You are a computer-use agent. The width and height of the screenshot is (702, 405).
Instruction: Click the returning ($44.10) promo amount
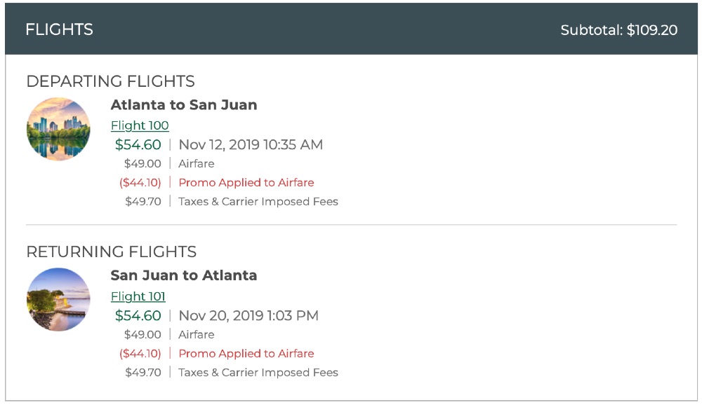(140, 354)
